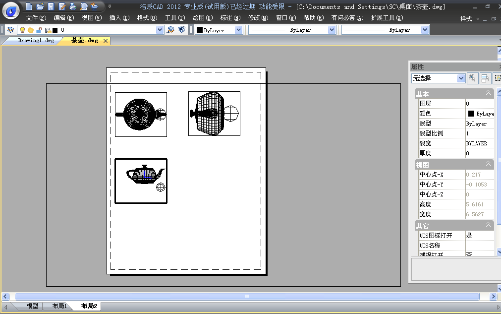Click the New file icon
This screenshot has width=501, height=314.
[x=29, y=6]
